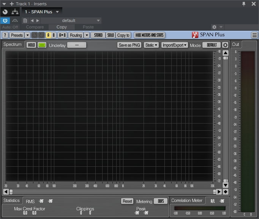The width and height of the screenshot is (259, 219).
Task: Select state A
Action: click(48, 35)
